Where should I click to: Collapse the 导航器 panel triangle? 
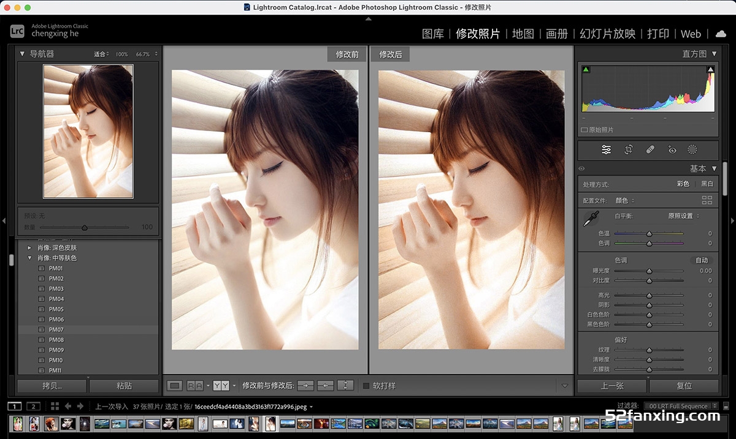pos(22,54)
